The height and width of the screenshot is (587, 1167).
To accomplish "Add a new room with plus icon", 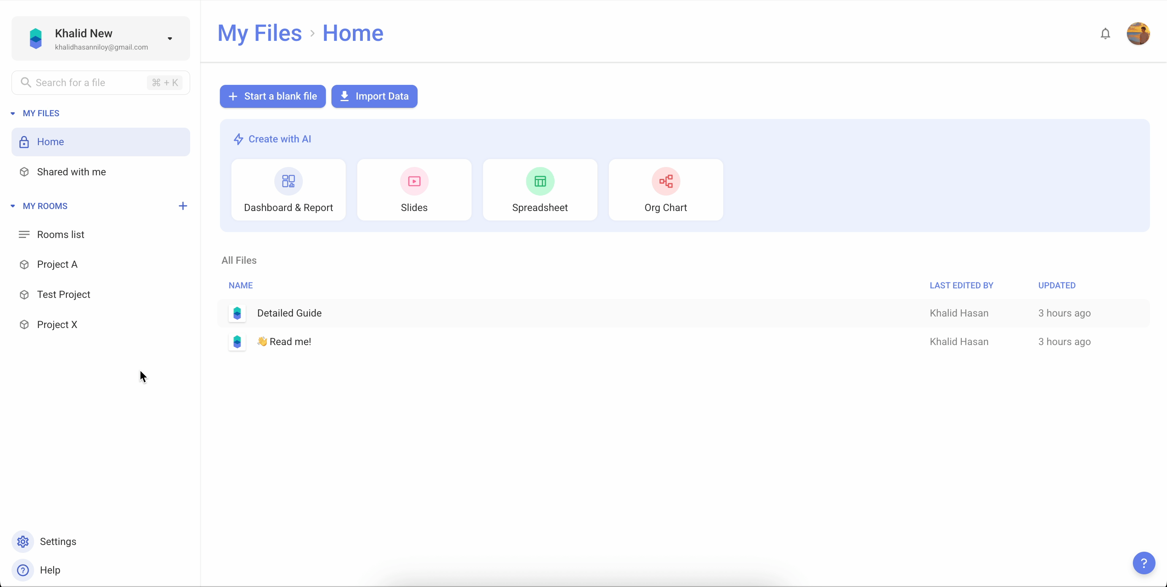I will (183, 206).
